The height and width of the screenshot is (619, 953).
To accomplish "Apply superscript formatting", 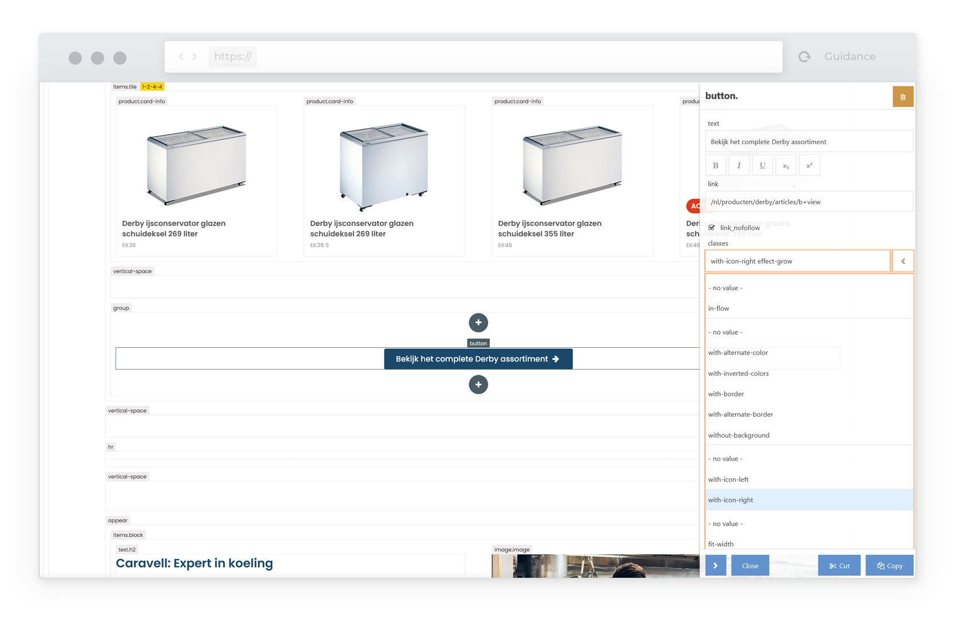I will pos(809,165).
